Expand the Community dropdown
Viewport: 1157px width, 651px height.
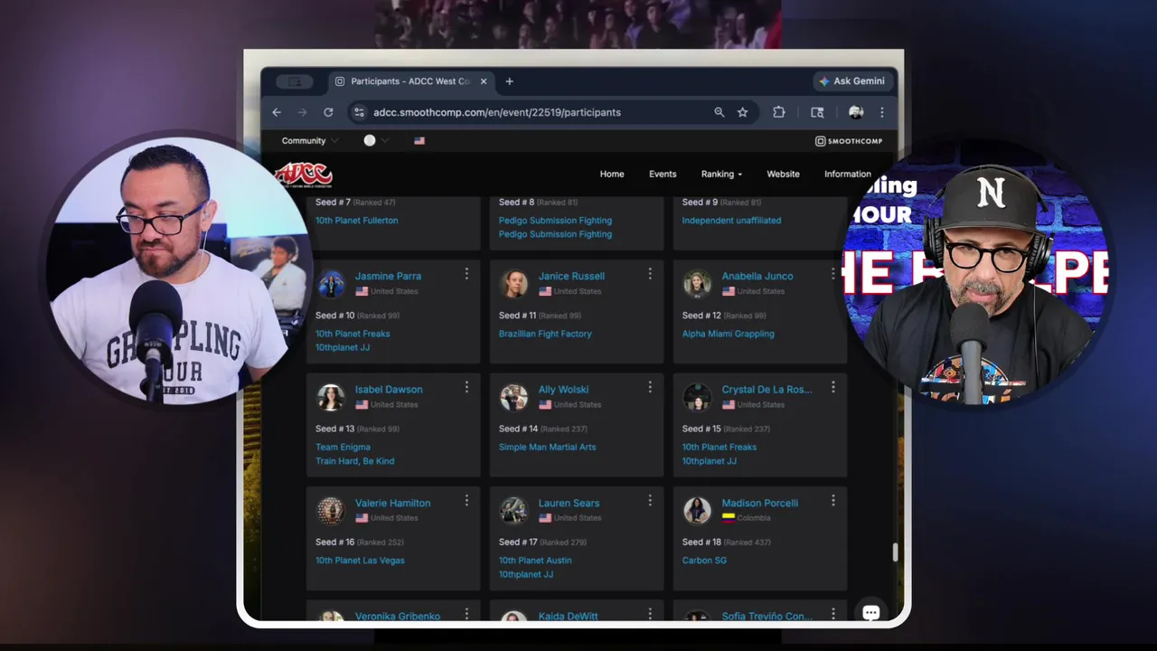pyautogui.click(x=310, y=141)
